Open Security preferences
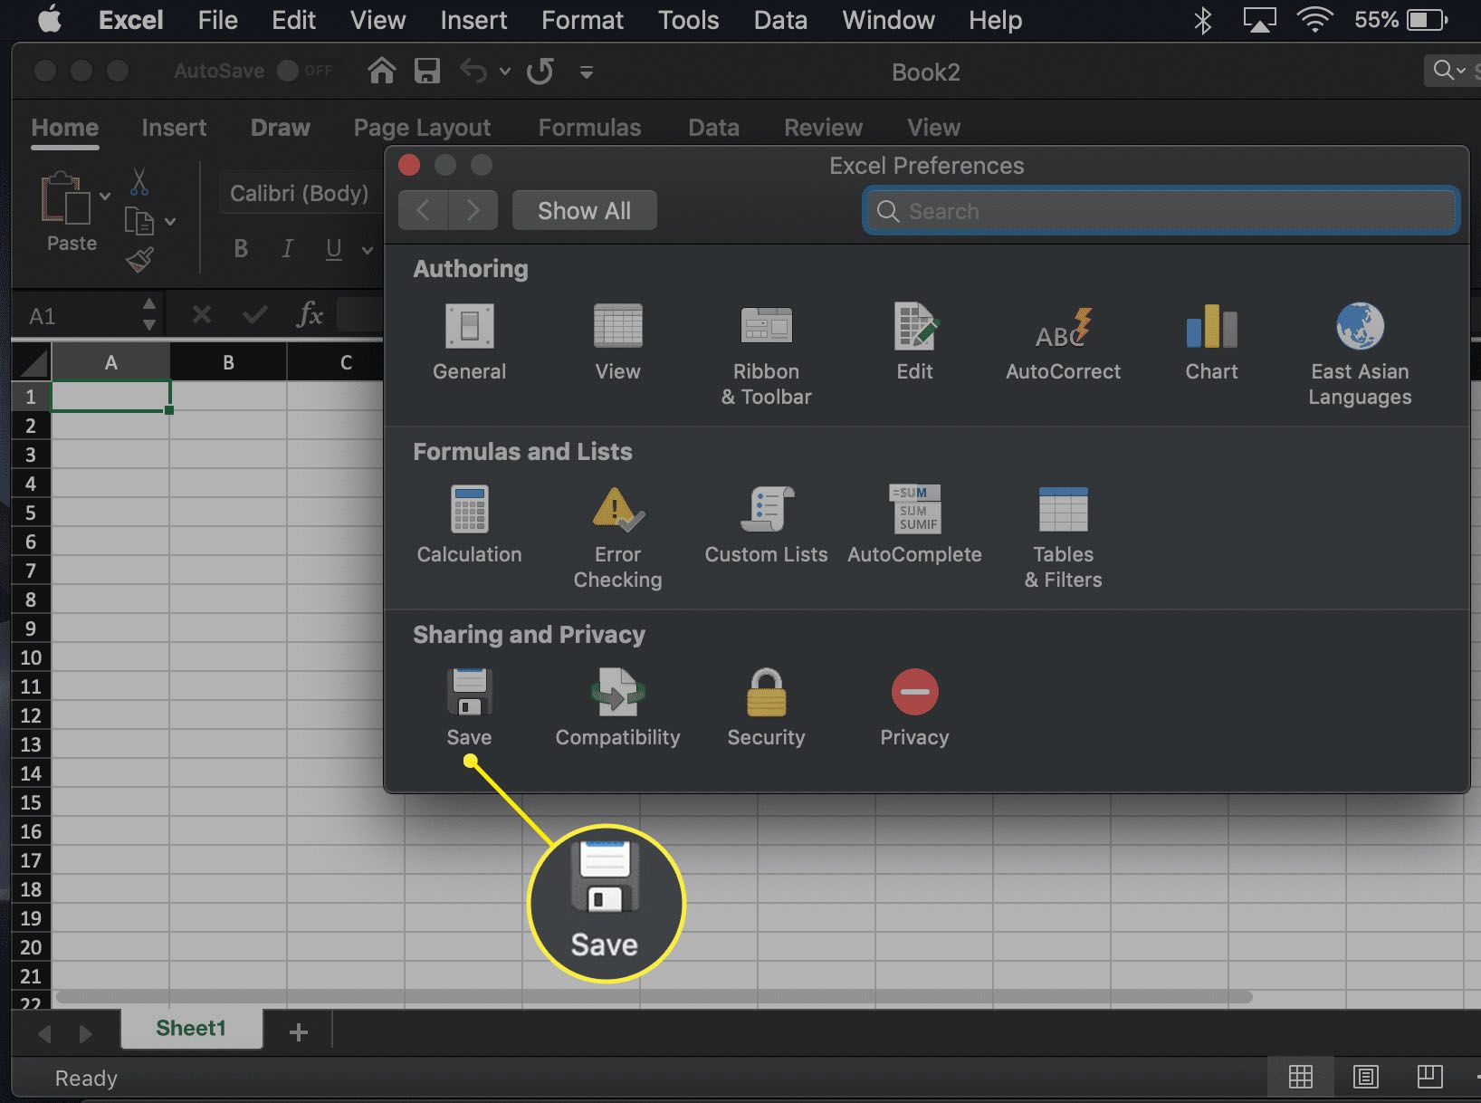The image size is (1481, 1103). (766, 708)
